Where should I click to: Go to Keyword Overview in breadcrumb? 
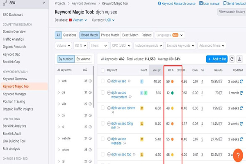pyautogui.click(x=84, y=3)
